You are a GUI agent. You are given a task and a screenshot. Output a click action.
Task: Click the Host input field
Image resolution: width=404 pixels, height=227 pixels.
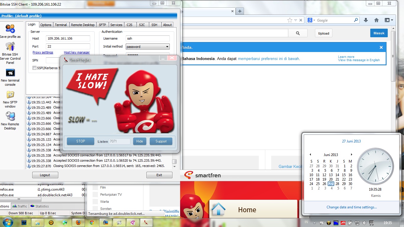click(68, 38)
